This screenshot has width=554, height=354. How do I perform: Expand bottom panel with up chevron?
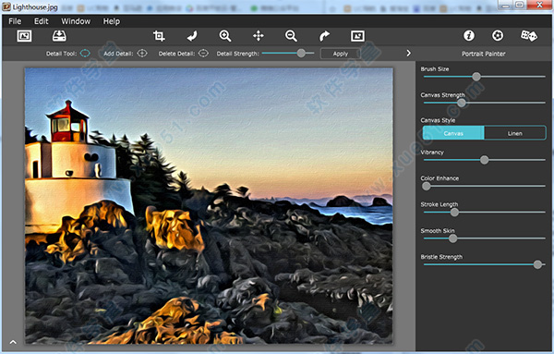[13, 342]
